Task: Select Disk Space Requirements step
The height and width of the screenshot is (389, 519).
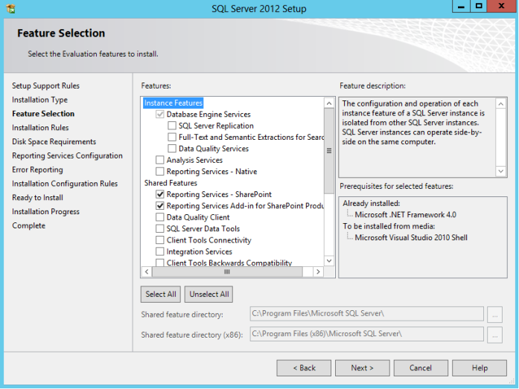Action: [x=54, y=141]
